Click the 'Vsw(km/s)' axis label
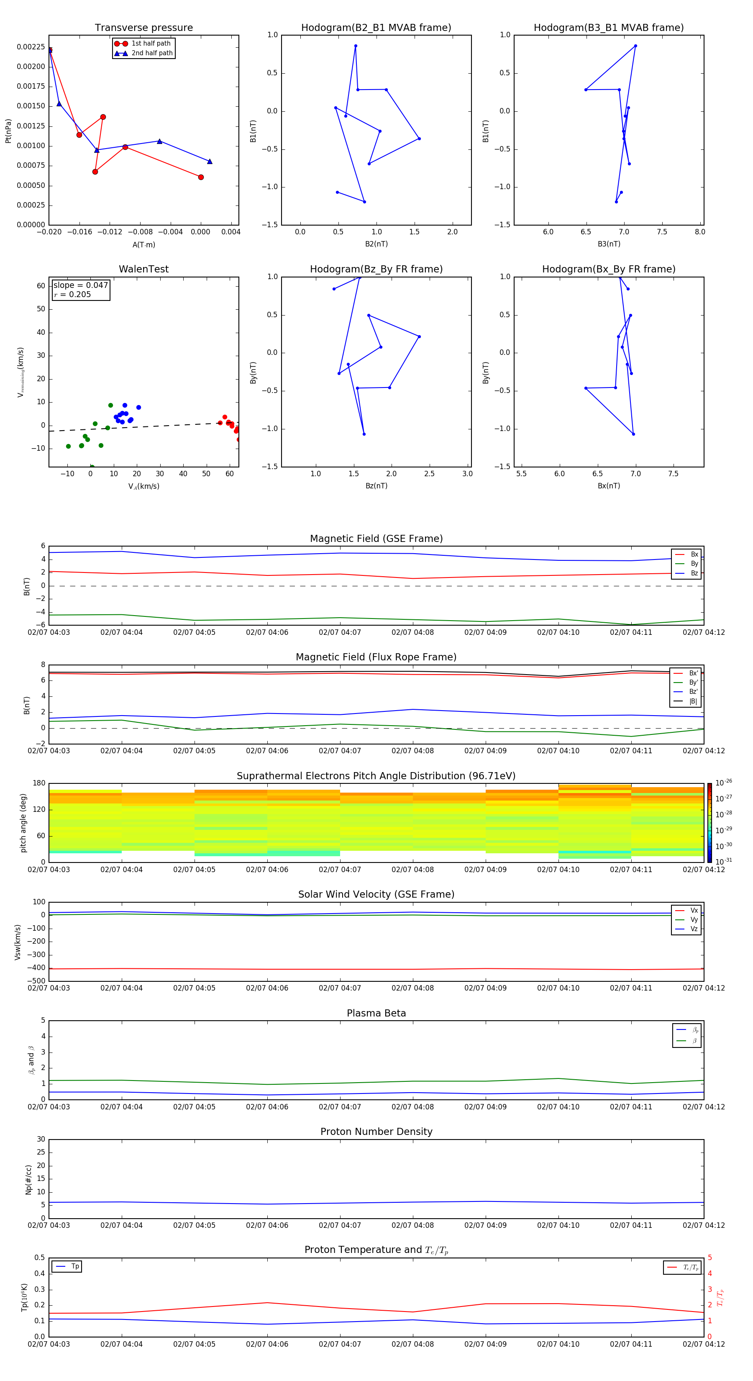This screenshot has width=753, height=1381. click(18, 942)
